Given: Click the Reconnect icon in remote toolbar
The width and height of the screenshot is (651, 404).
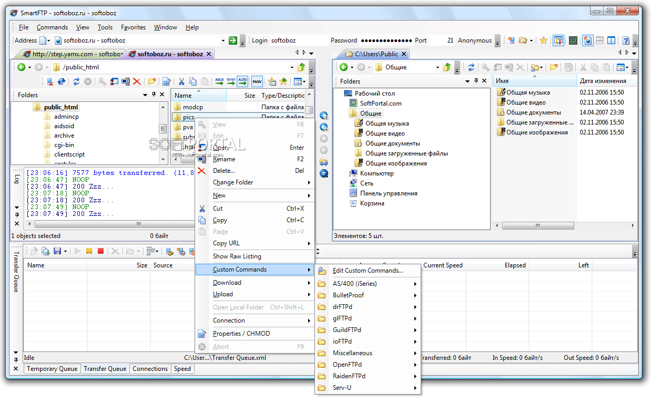Looking at the screenshot, I should pyautogui.click(x=62, y=81).
